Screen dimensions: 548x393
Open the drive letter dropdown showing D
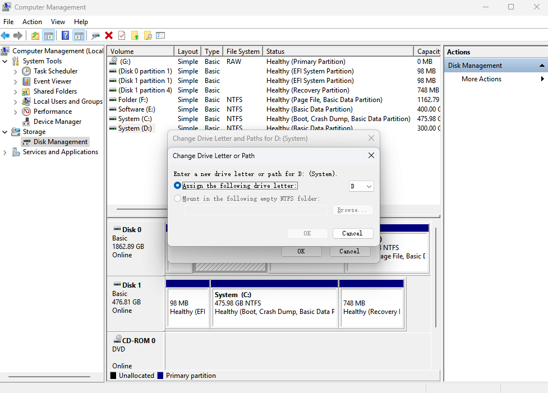click(x=361, y=186)
